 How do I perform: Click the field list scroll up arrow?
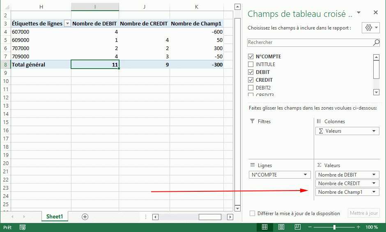click(376, 57)
